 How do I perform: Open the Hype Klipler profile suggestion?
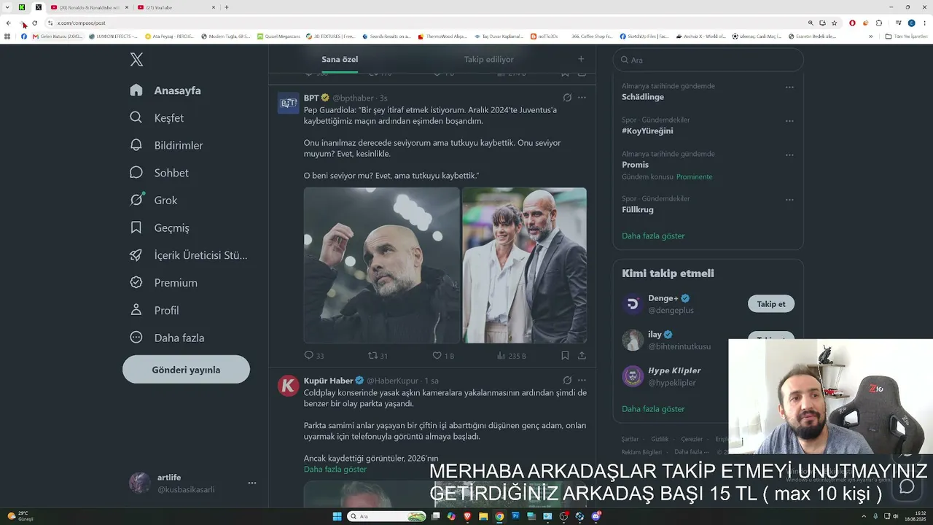tap(674, 370)
